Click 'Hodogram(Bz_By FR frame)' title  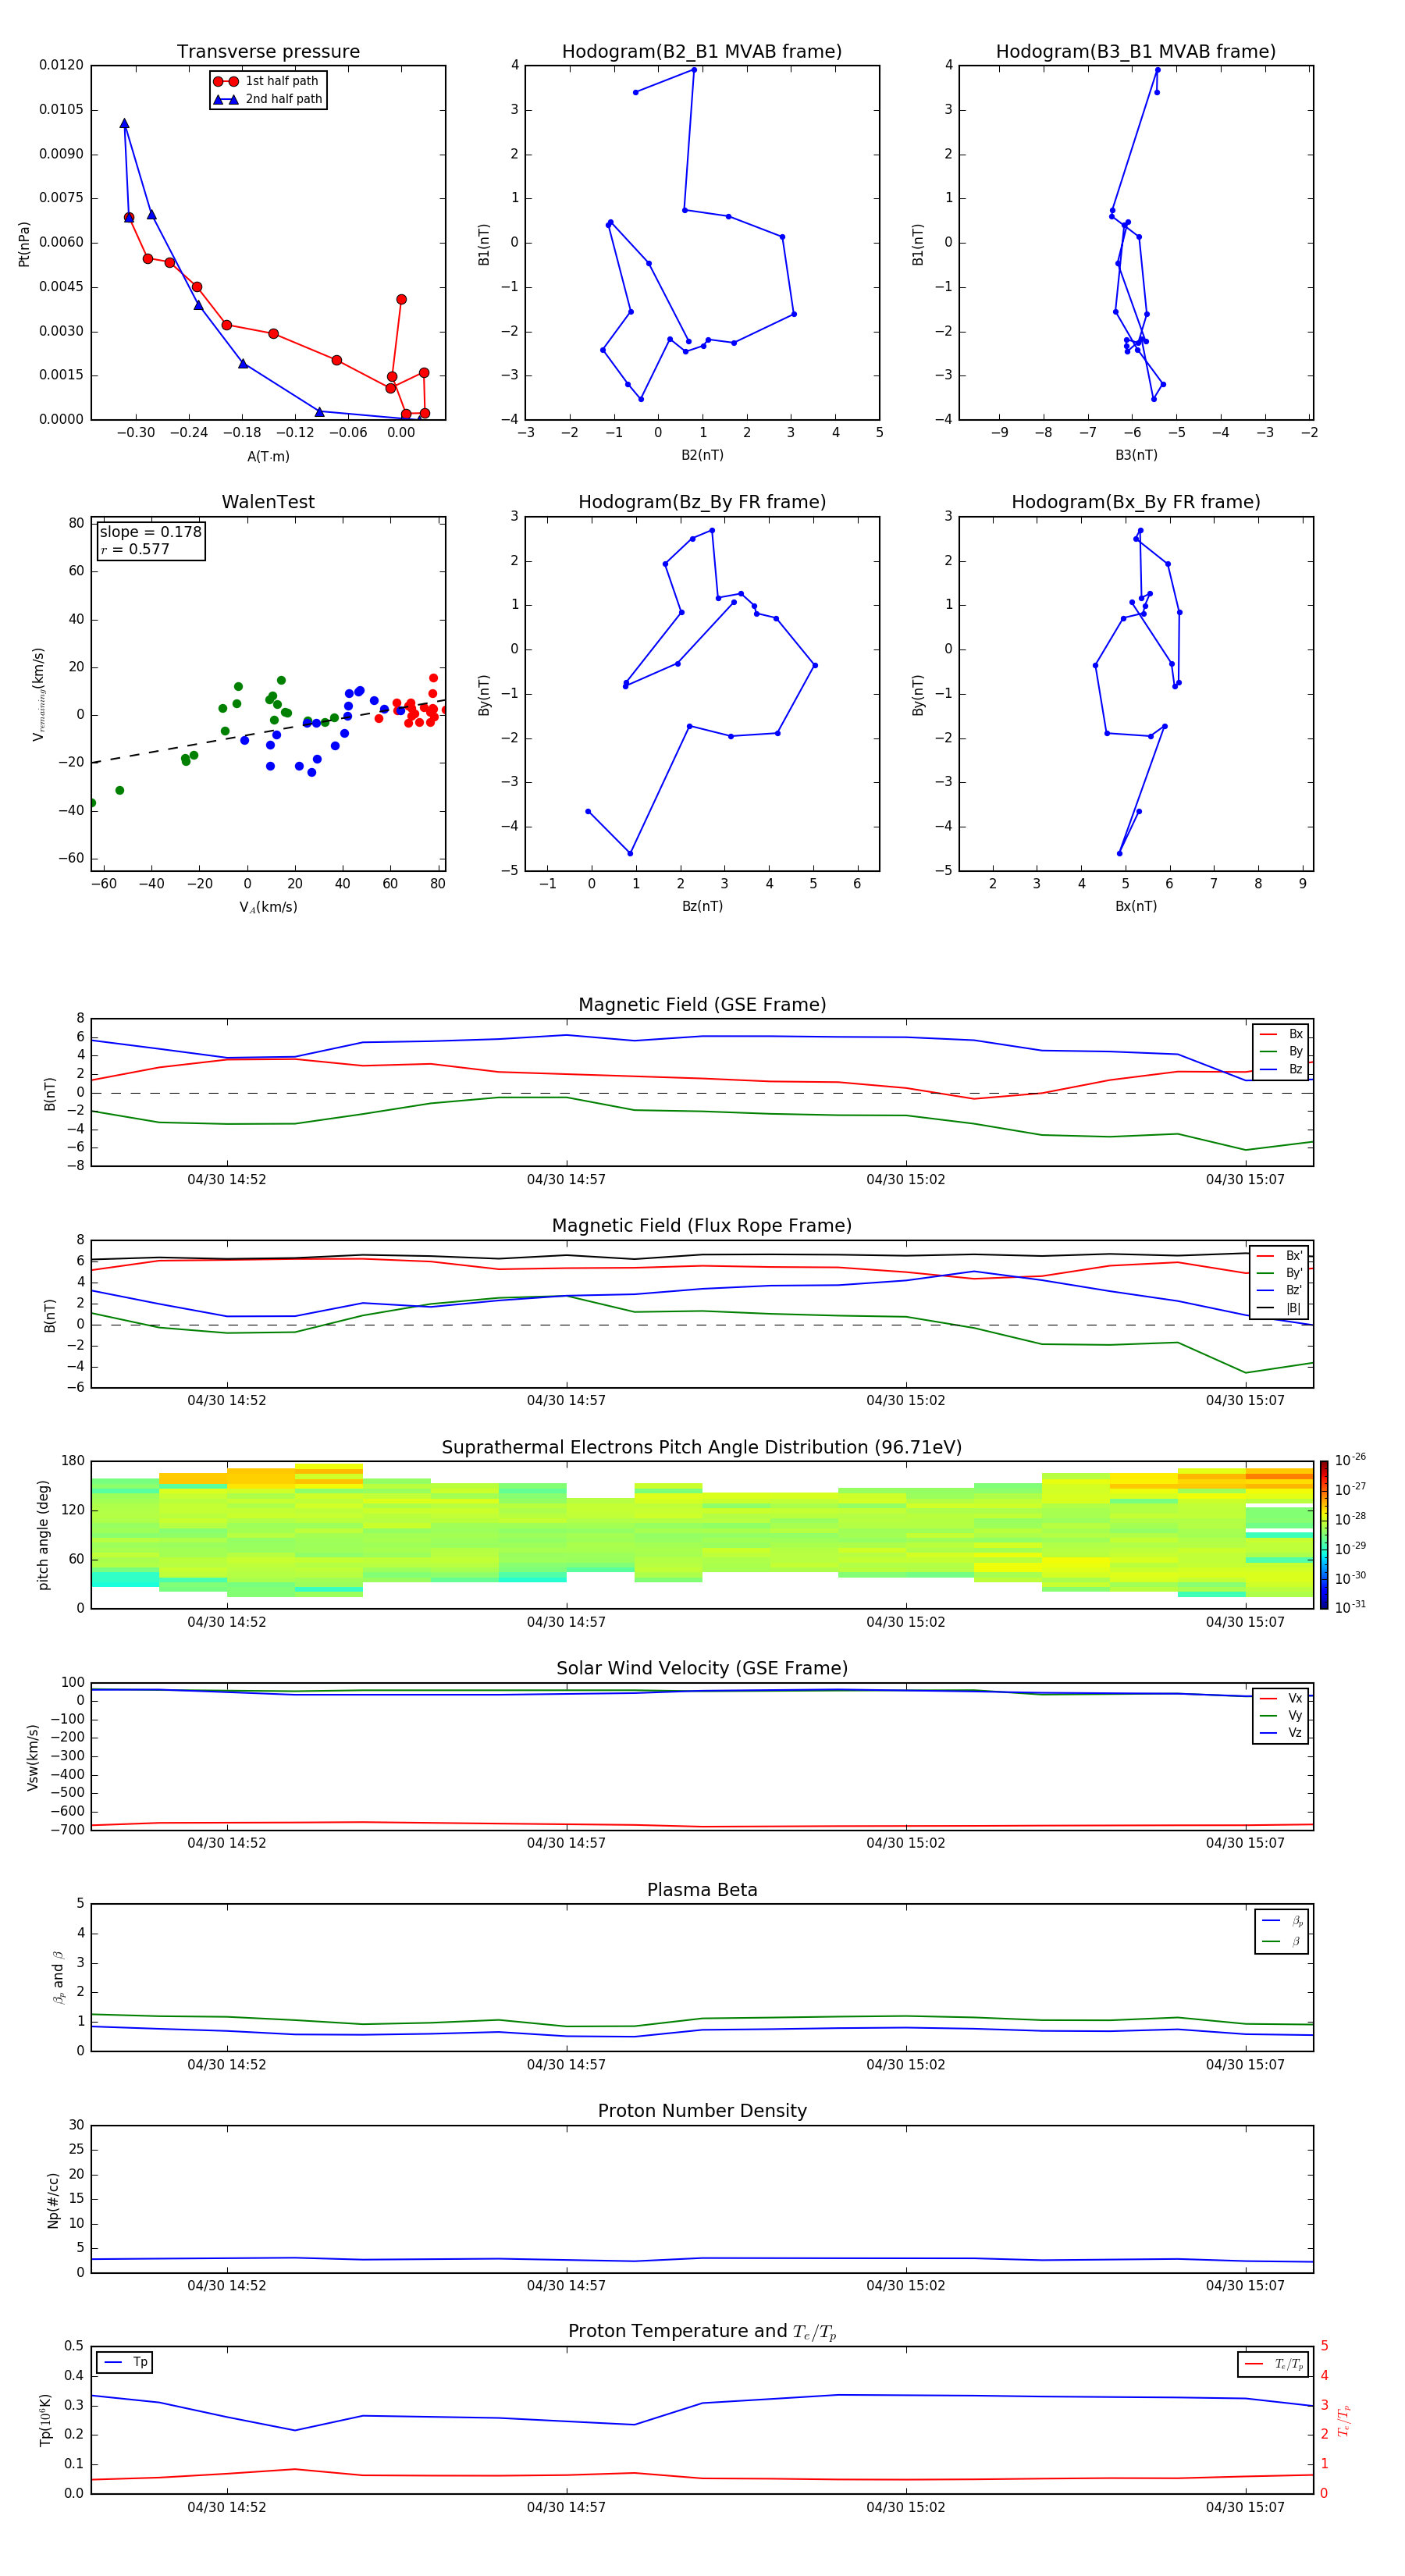click(x=702, y=502)
